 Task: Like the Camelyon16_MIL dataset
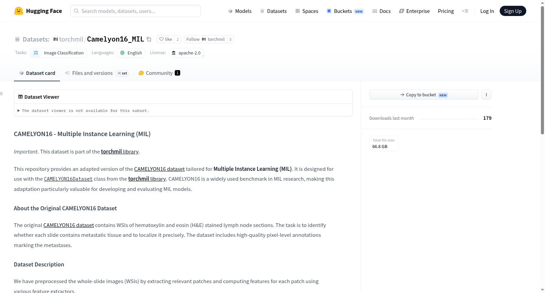click(166, 39)
